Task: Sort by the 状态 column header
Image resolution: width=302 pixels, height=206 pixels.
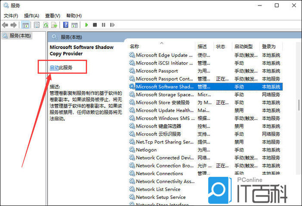Action: tap(221, 46)
